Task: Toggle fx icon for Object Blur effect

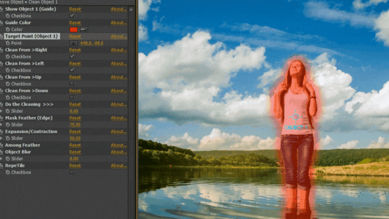Action: (2, 152)
